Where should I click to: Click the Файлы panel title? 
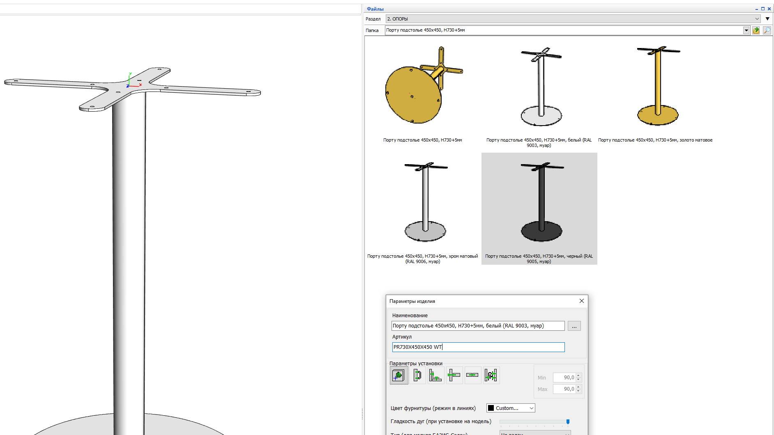375,9
